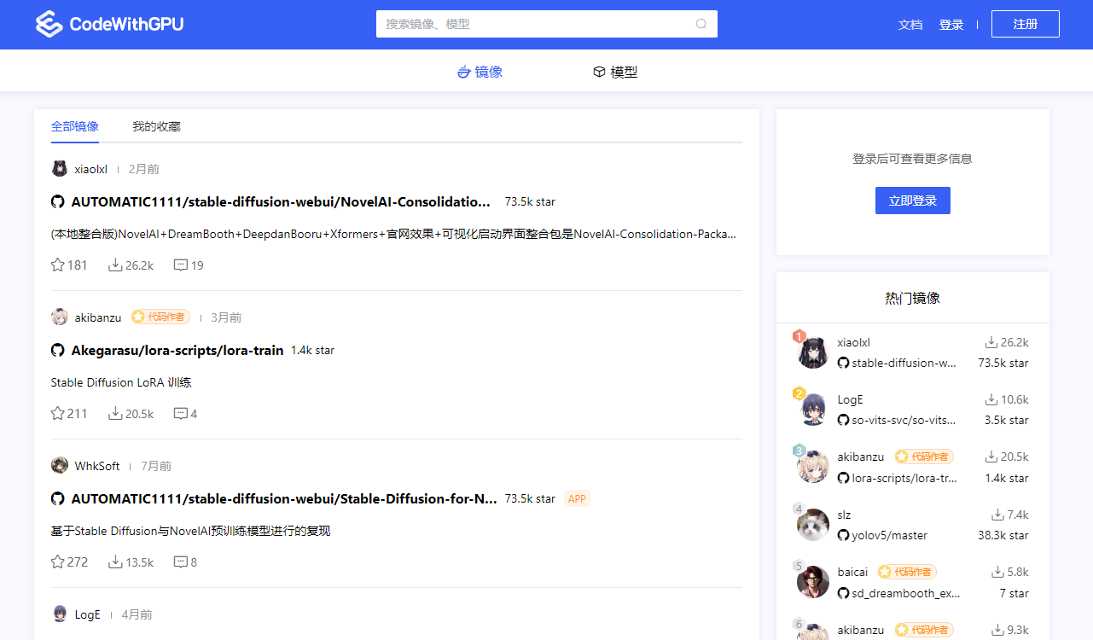Click the 立即登录 button
This screenshot has width=1093, height=640.
(x=913, y=201)
